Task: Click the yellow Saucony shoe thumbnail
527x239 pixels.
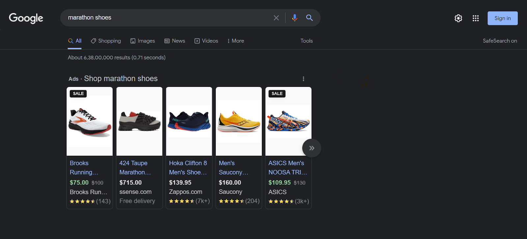Action: [x=239, y=121]
